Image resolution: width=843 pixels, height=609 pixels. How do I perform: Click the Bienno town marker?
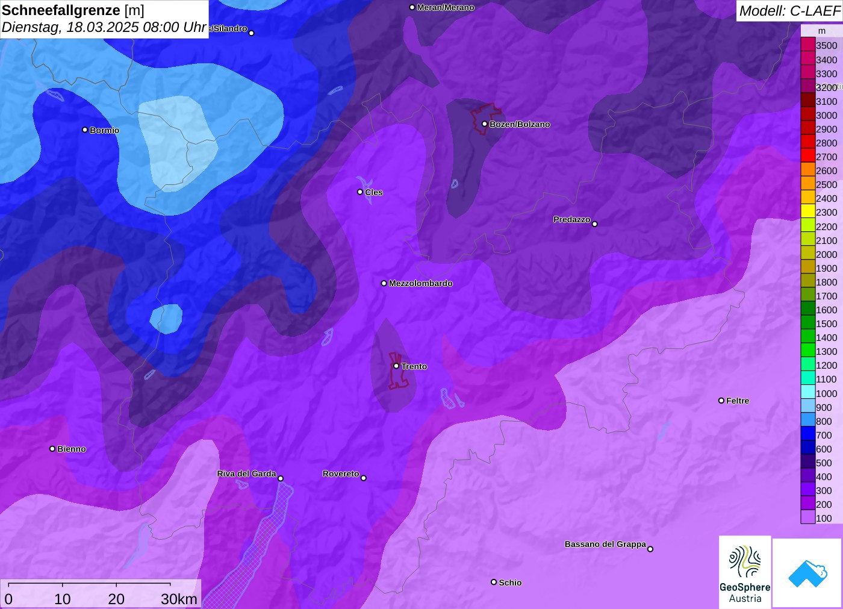pos(52,449)
